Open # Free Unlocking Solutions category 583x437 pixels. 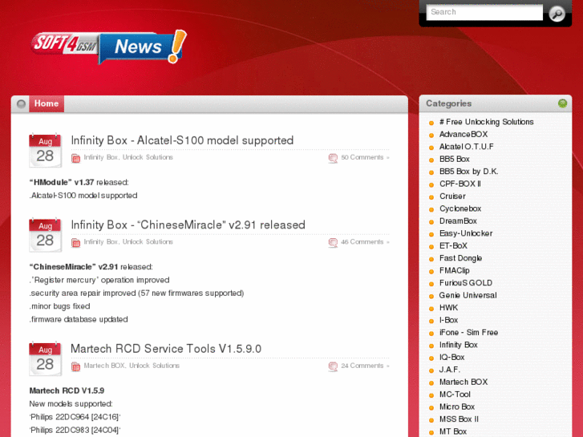pyautogui.click(x=486, y=122)
